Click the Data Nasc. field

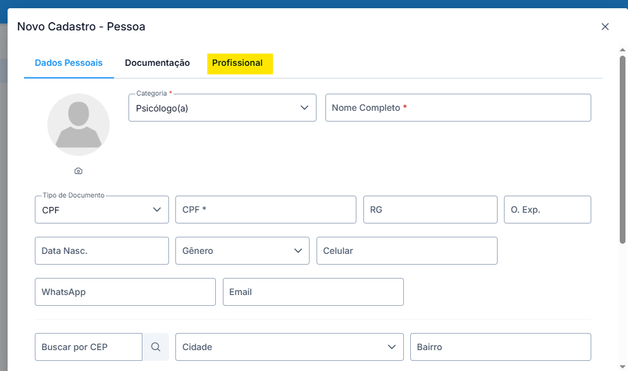click(x=102, y=251)
